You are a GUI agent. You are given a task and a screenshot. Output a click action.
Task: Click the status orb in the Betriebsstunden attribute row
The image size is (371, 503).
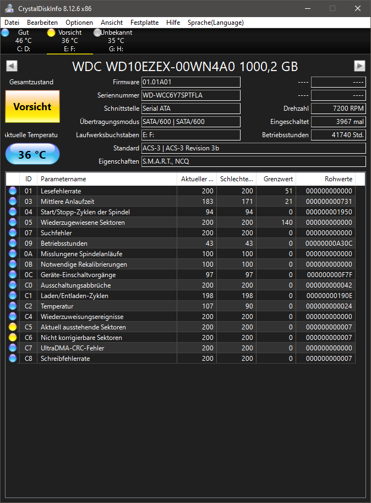click(13, 243)
